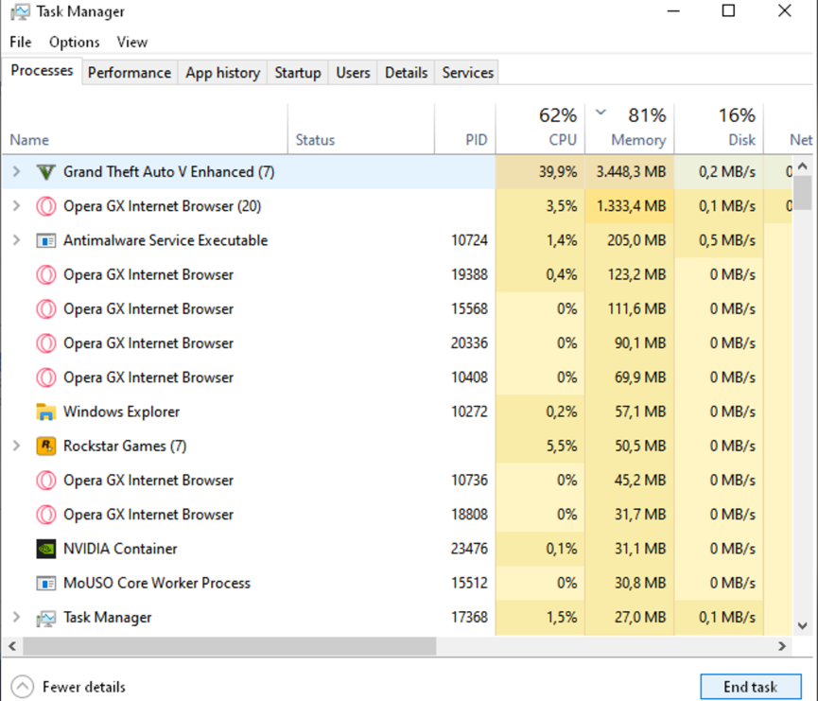Click the MoUSO Core Worker Process icon
This screenshot has height=701, width=818.
coord(46,583)
